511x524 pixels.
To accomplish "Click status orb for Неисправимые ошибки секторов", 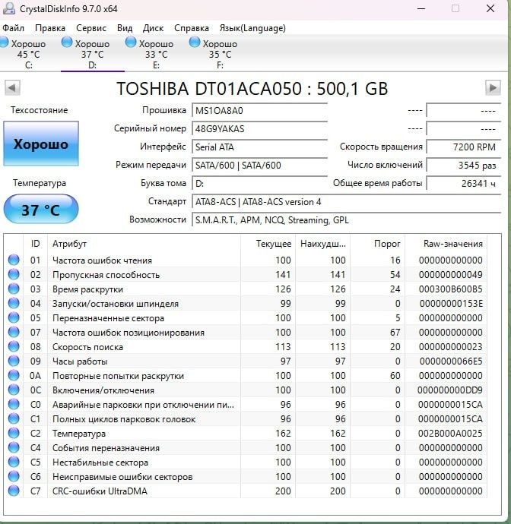I will click(x=14, y=476).
